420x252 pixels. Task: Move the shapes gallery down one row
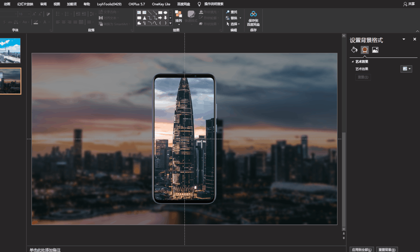coord(170,18)
